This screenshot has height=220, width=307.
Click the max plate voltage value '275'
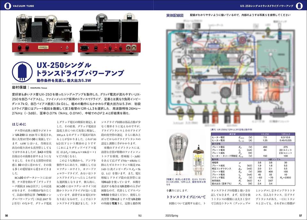click(x=286, y=147)
